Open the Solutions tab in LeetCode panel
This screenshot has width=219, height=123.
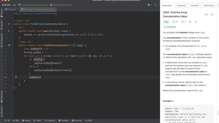click(x=195, y=5)
